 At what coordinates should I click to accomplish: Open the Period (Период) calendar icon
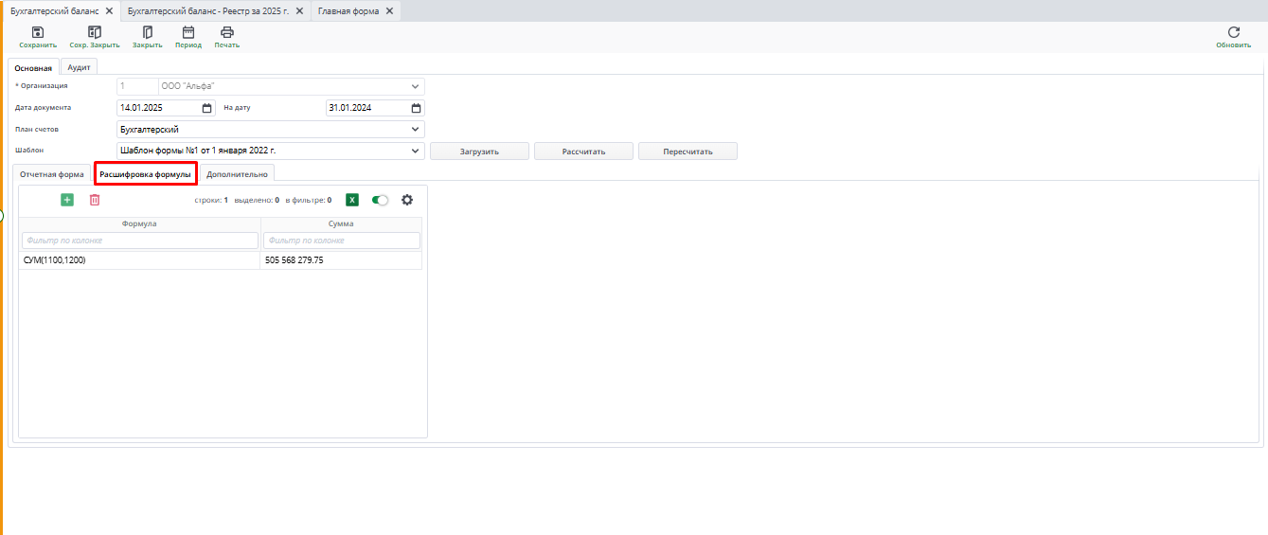click(x=188, y=33)
